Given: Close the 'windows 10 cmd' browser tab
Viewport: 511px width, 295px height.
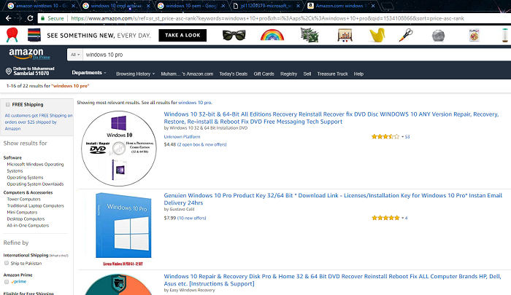Looking at the screenshot, I should (x=148, y=6).
